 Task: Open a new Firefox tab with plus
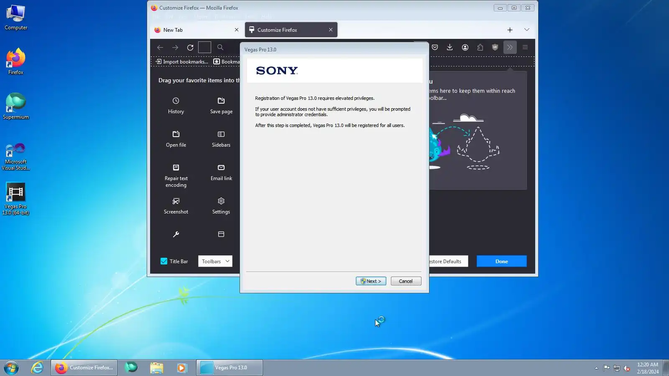click(510, 30)
